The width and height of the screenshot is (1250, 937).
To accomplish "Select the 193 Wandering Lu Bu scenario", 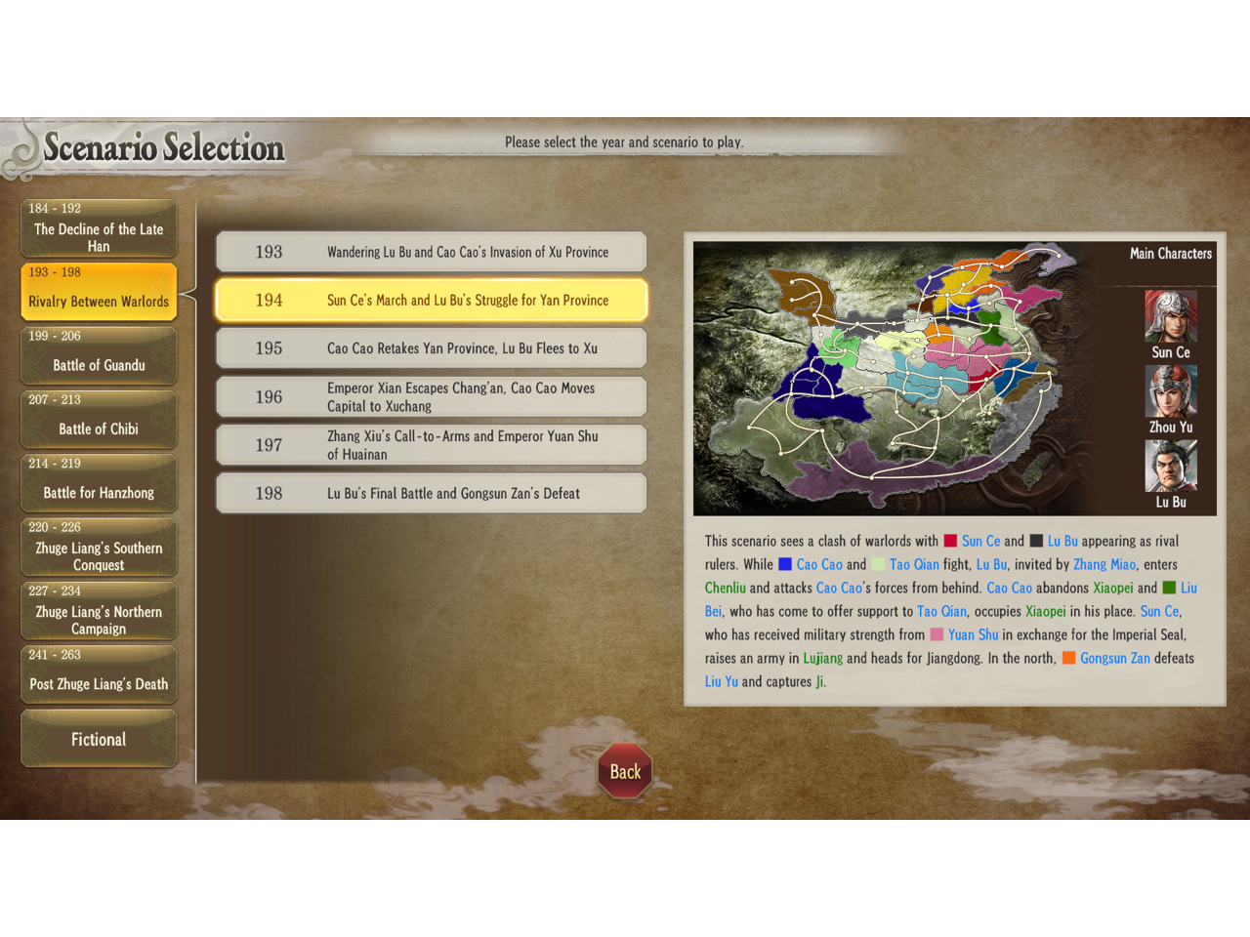I will [x=431, y=252].
